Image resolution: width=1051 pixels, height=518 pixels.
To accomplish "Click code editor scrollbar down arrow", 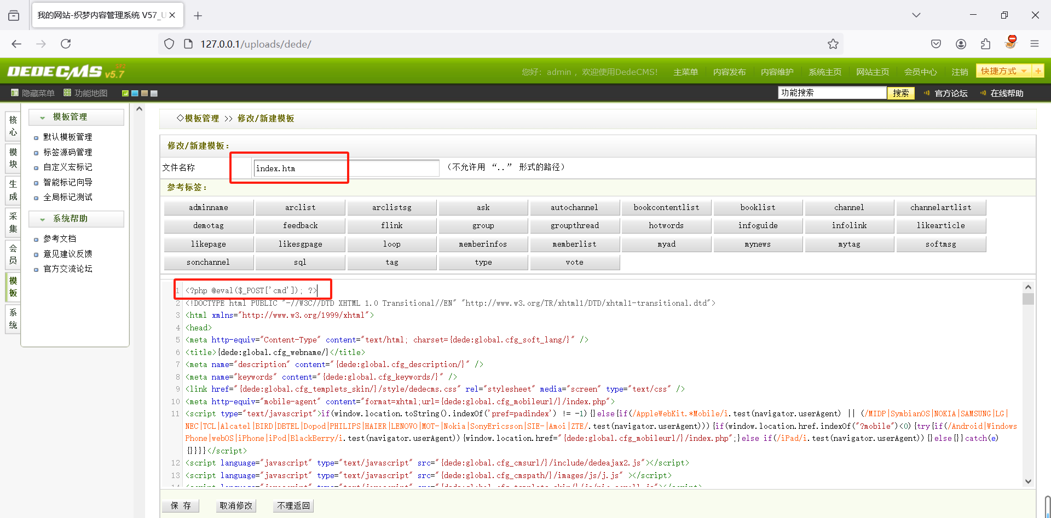I will point(1028,481).
